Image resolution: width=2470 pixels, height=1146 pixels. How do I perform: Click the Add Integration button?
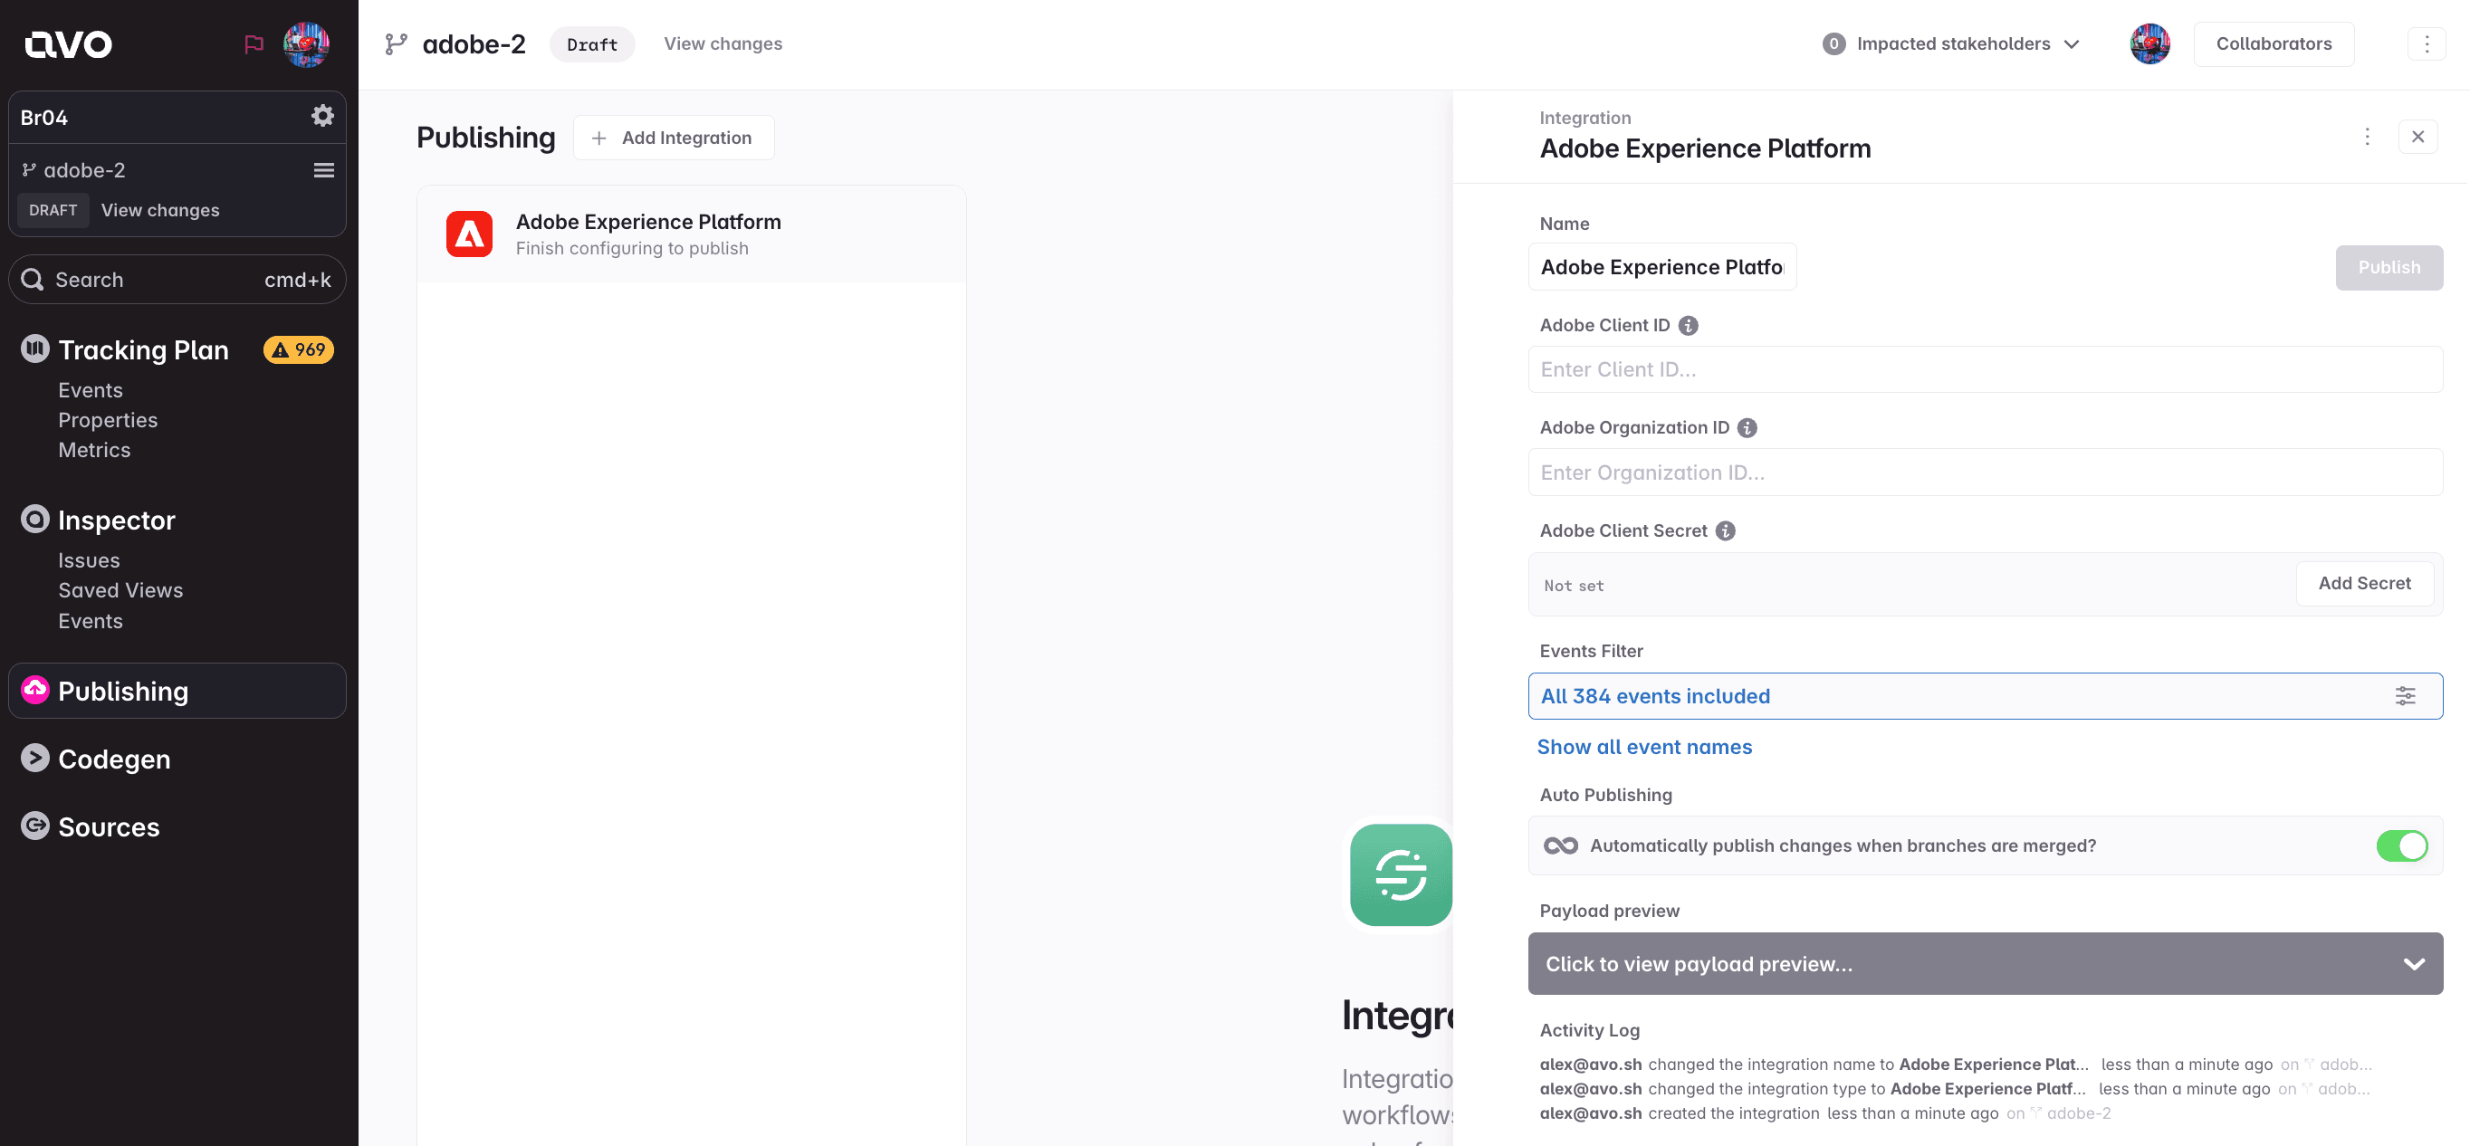[x=673, y=137]
